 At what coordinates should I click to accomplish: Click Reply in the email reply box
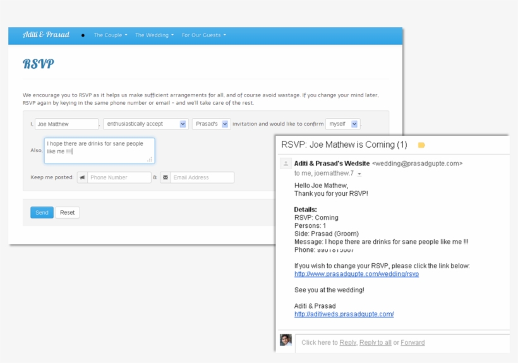348,343
